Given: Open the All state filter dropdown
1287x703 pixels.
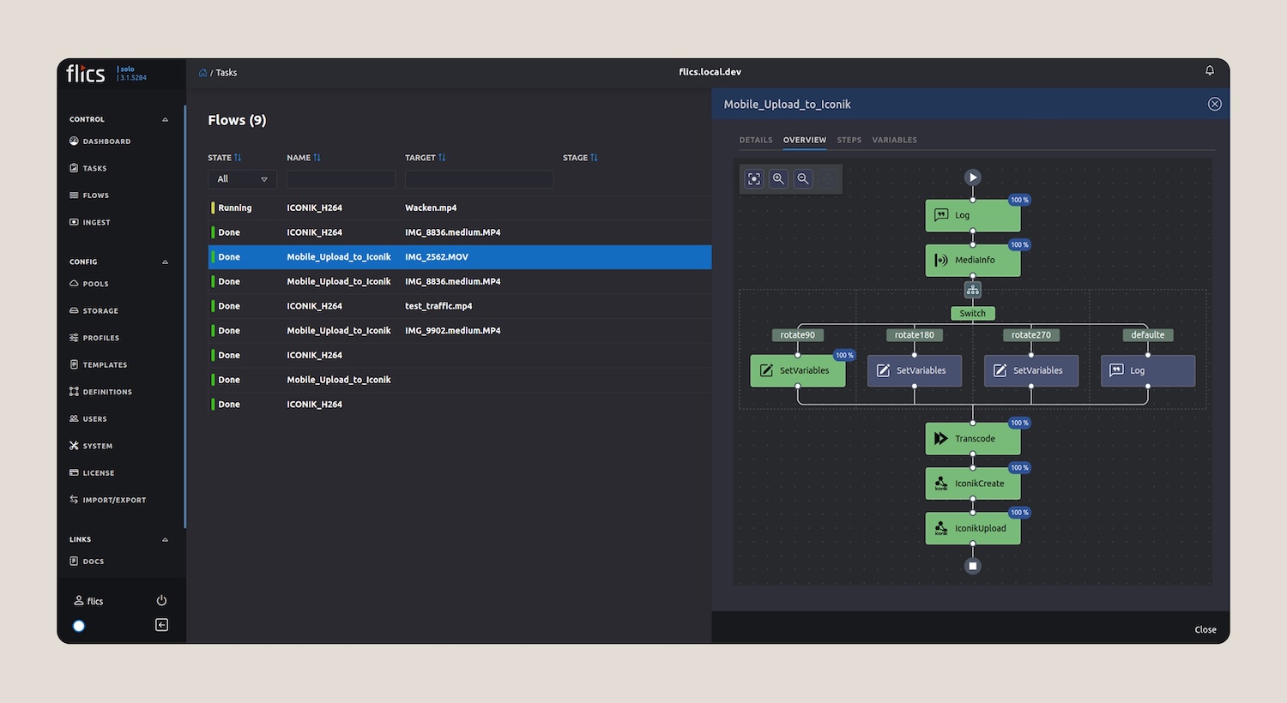Looking at the screenshot, I should (x=241, y=179).
